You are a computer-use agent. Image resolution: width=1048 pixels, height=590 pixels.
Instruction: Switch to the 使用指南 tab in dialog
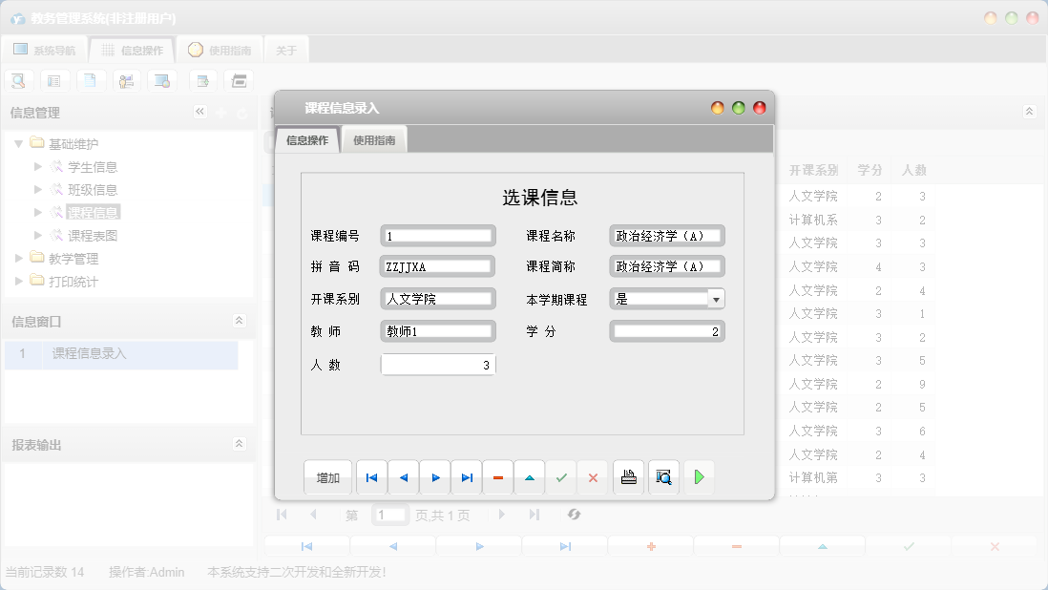point(377,138)
